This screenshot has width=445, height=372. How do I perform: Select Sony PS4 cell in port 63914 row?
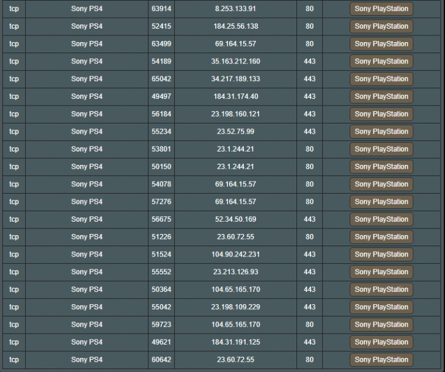point(87,9)
